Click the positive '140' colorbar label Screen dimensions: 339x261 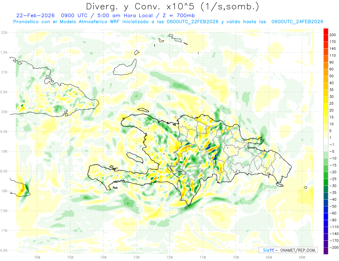332,49
